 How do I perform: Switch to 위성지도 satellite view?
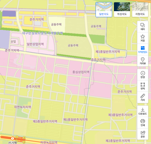point(122,10)
